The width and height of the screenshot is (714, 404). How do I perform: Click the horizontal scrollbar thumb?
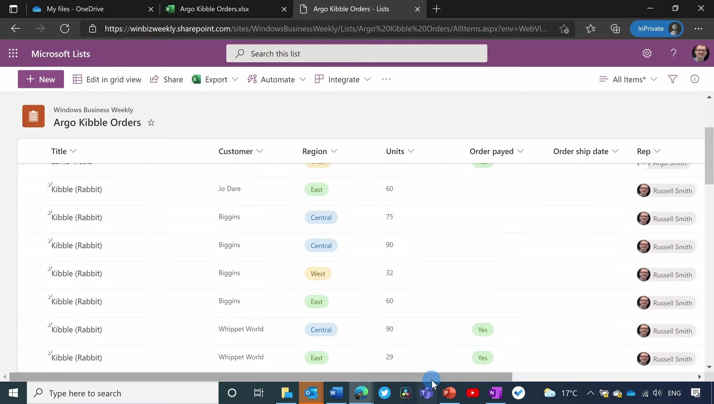[260, 377]
